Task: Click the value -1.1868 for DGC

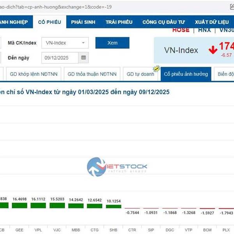Action: pyautogui.click(x=170, y=213)
